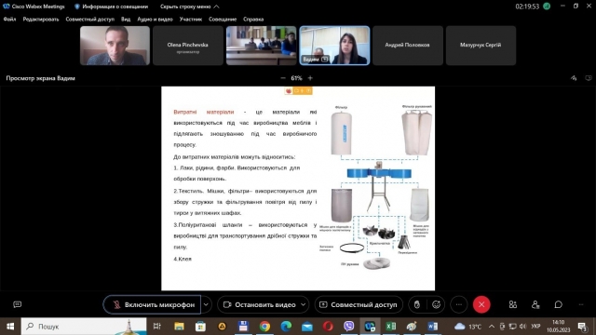The height and width of the screenshot is (335, 596).
Task: Select Мазурчук Сергій participant tile
Action: pos(481,46)
